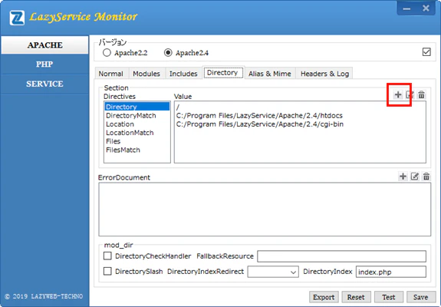
Task: Click the LazyService Z logo icon
Action: (17, 18)
